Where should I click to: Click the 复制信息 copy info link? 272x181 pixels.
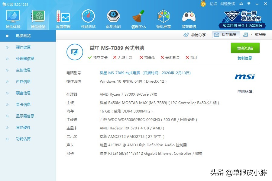(245, 58)
